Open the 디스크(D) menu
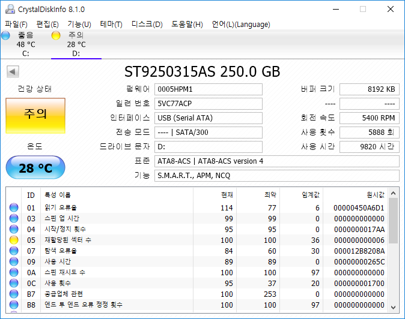The height and width of the screenshot is (319, 405). point(147,25)
